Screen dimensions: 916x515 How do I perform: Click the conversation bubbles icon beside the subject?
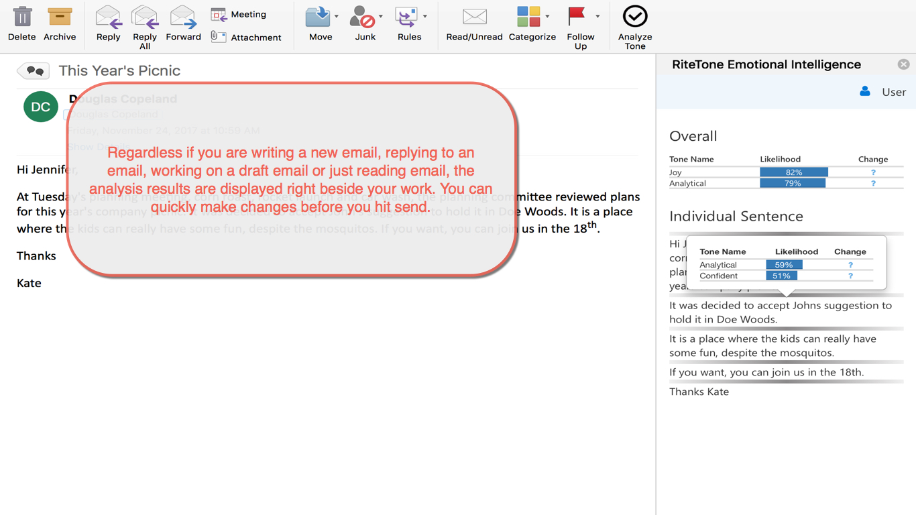click(x=34, y=70)
